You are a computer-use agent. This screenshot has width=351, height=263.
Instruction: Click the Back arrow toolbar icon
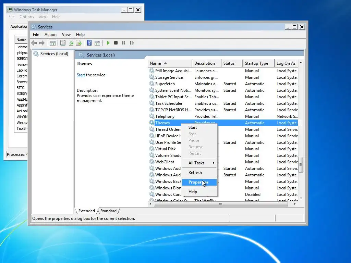[34, 43]
